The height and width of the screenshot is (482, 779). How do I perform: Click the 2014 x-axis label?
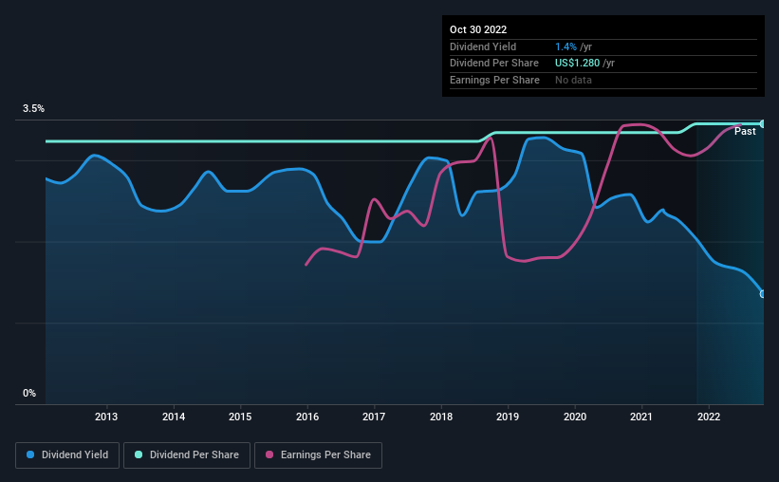point(174,417)
